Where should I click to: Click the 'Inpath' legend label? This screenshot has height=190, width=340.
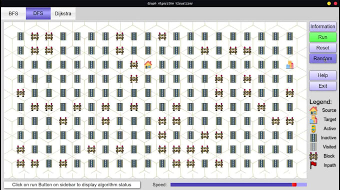[x=329, y=165]
